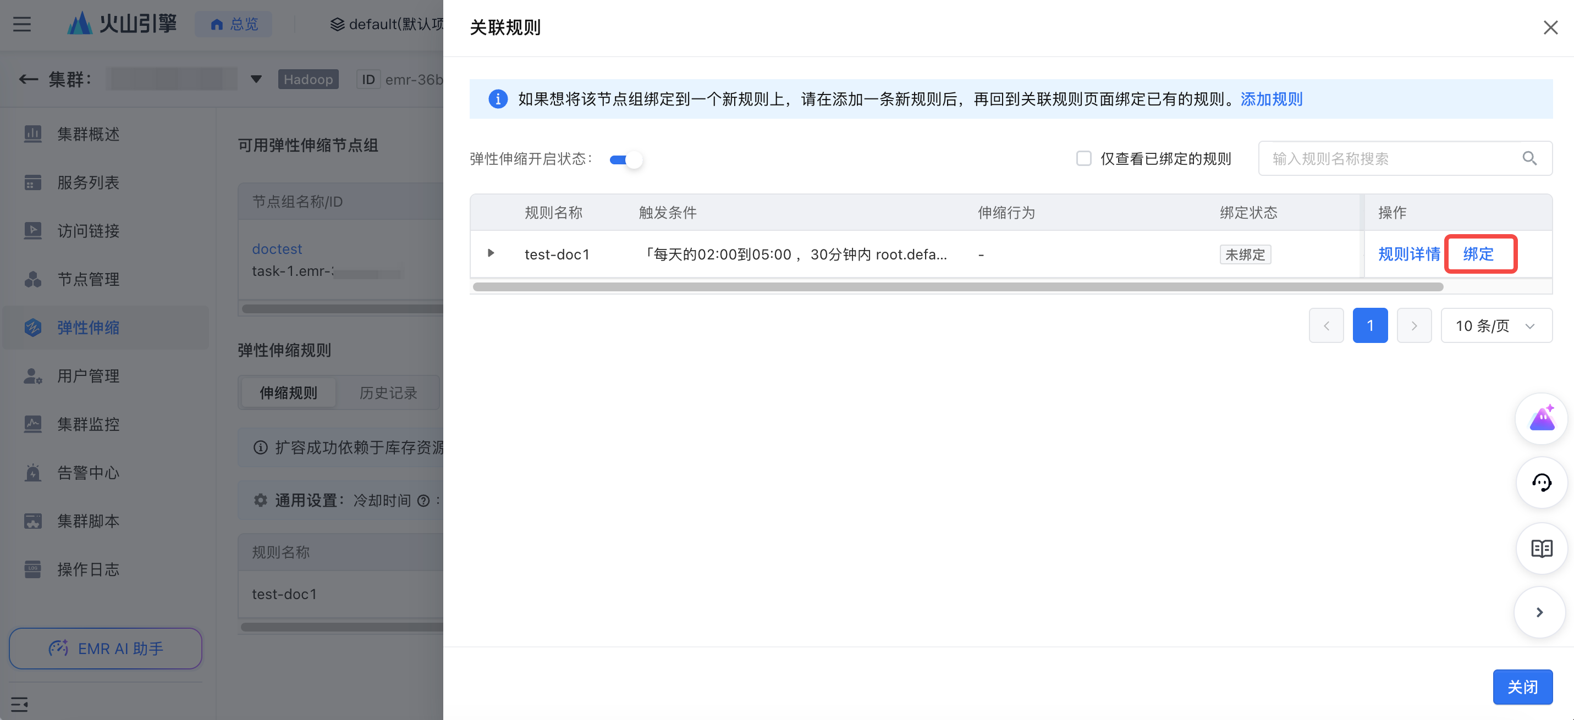Open 服务列表 sidebar icon
This screenshot has height=720, width=1574.
(32, 182)
